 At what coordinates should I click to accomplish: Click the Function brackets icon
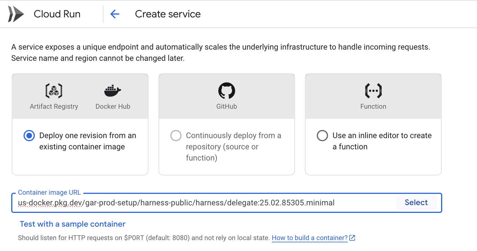(373, 91)
